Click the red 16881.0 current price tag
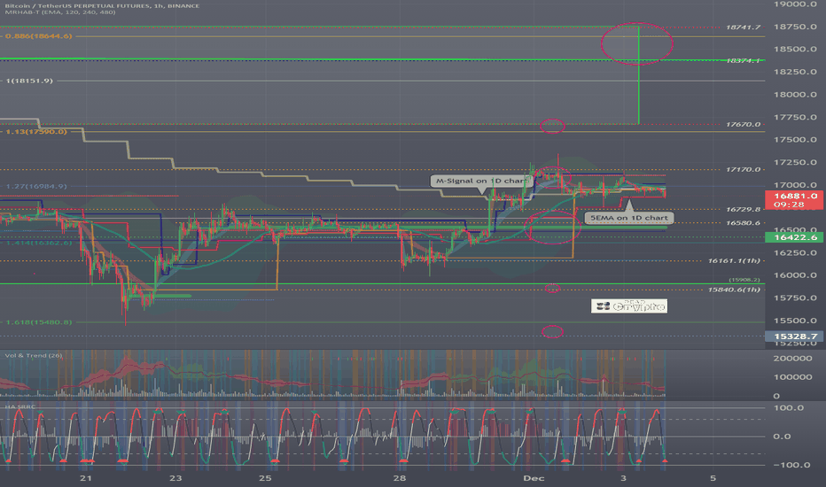This screenshot has height=487, width=826. (x=793, y=200)
